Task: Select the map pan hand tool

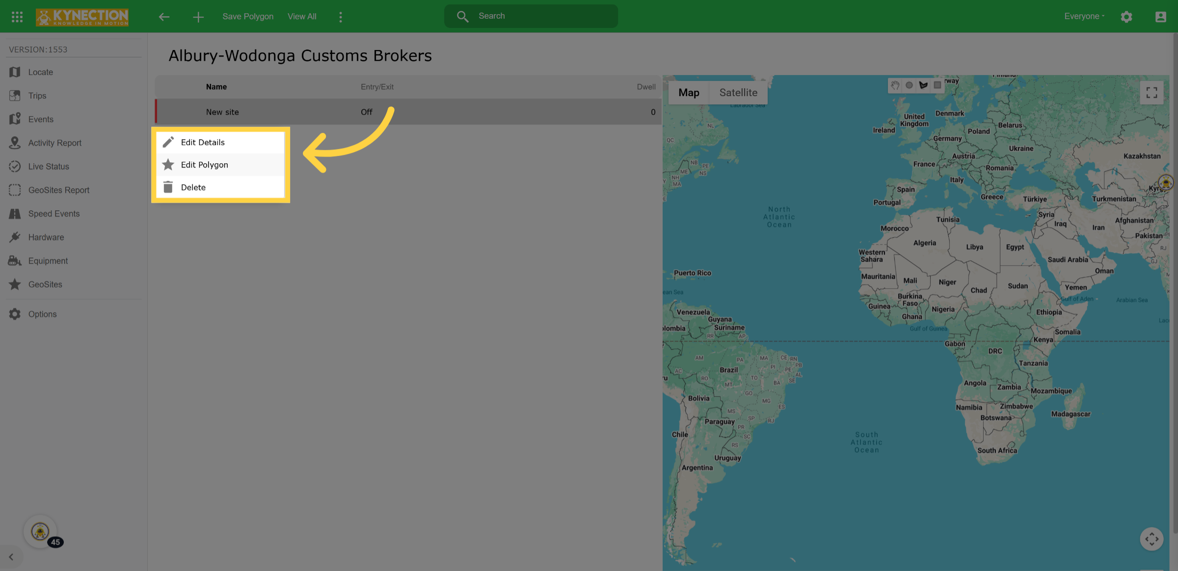Action: [895, 85]
